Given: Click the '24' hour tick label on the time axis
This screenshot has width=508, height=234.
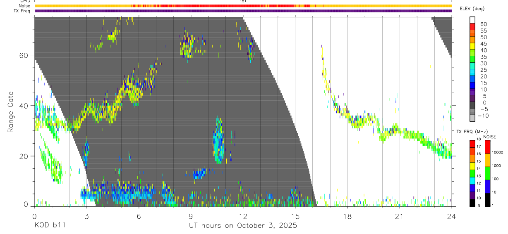Looking at the screenshot, I should click(x=451, y=217).
